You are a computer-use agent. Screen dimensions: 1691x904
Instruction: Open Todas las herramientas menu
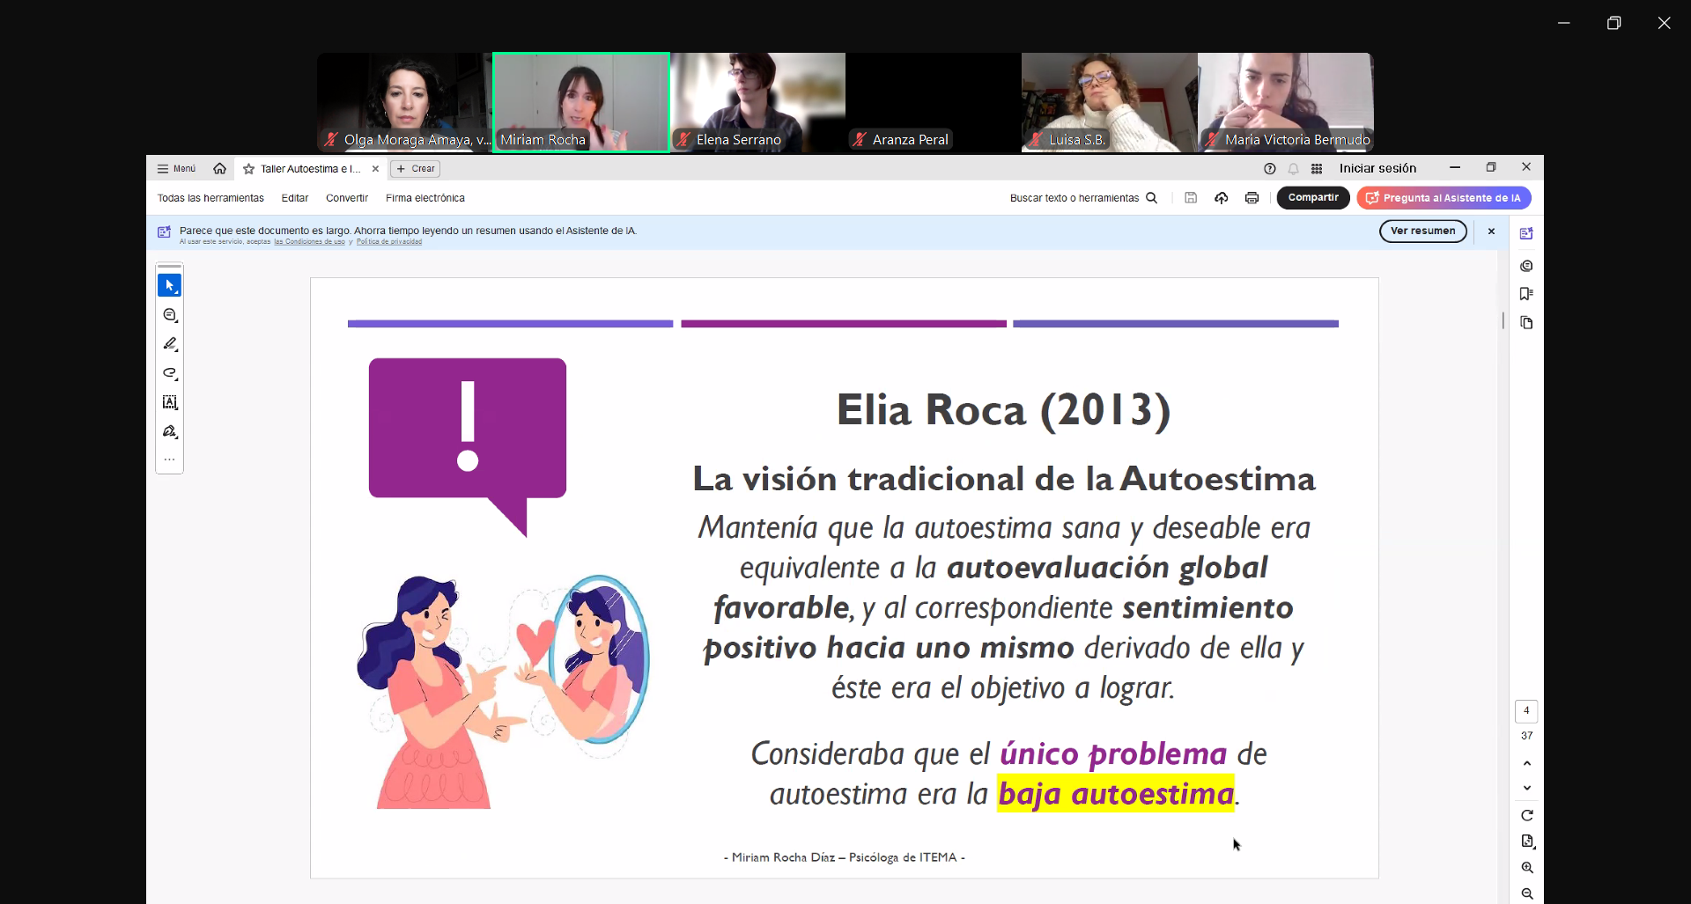click(x=210, y=198)
